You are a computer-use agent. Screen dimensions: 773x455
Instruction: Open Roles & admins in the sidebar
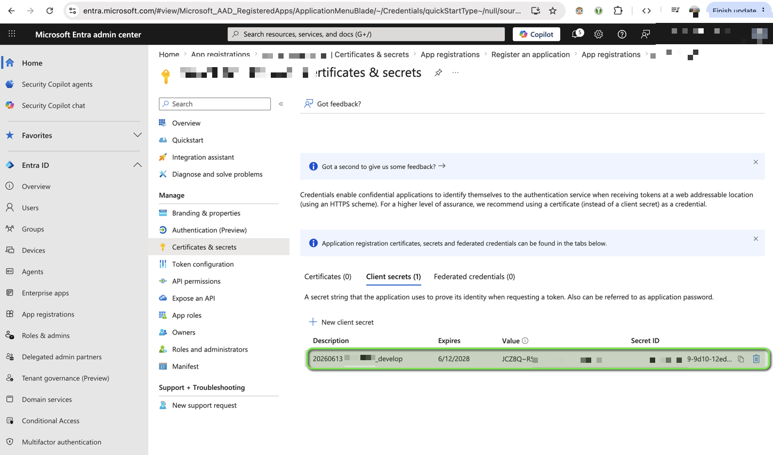[x=46, y=336]
